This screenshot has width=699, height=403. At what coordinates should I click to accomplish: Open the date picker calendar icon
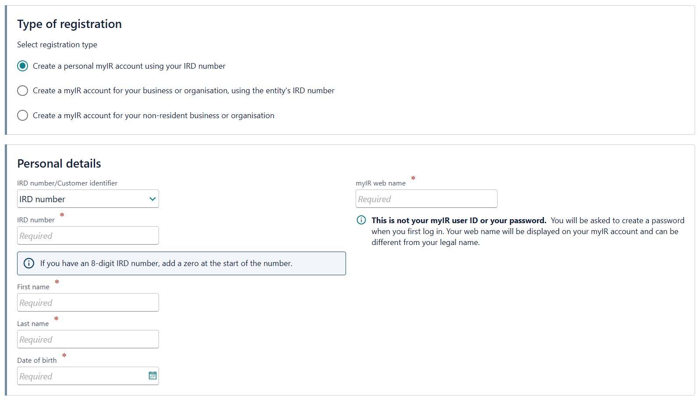(152, 375)
